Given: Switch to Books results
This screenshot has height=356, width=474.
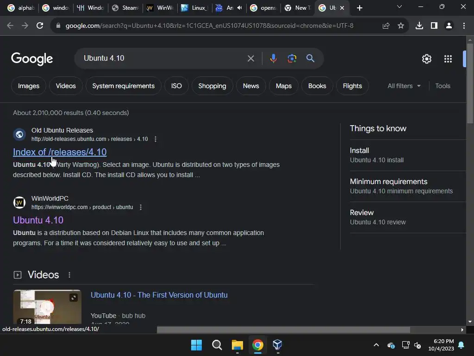Looking at the screenshot, I should 317,86.
